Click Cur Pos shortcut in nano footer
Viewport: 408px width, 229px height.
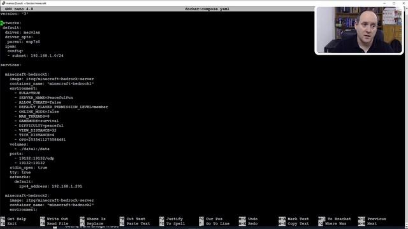211,219
